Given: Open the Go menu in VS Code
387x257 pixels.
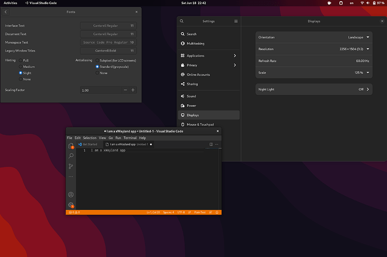Looking at the screenshot, I should click(111, 138).
